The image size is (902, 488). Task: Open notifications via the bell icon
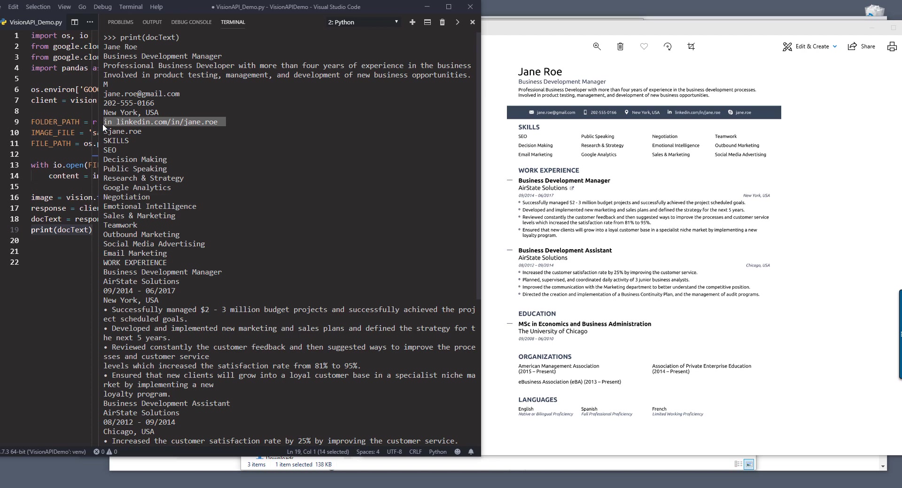(471, 451)
